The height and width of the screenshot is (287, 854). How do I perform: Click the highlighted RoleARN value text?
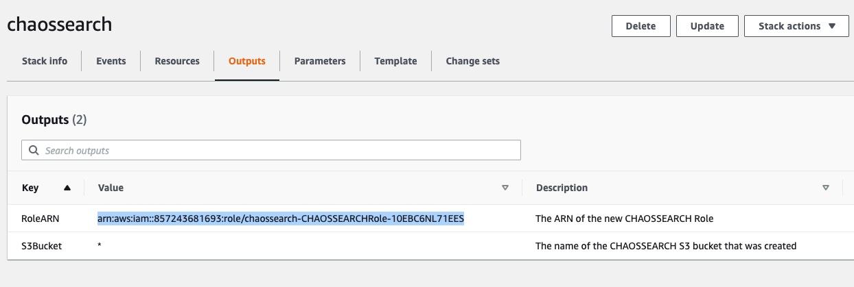[281, 219]
